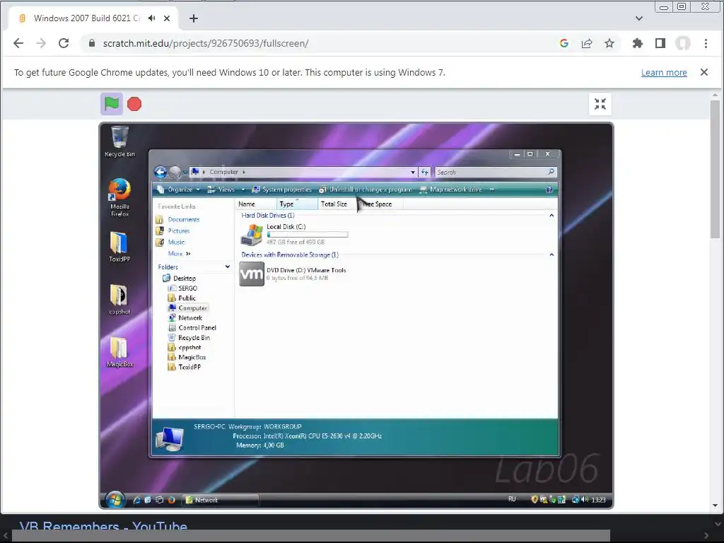Click Switch between windows quick launch icon
Viewport: 724px width, 543px height.
coord(159,500)
